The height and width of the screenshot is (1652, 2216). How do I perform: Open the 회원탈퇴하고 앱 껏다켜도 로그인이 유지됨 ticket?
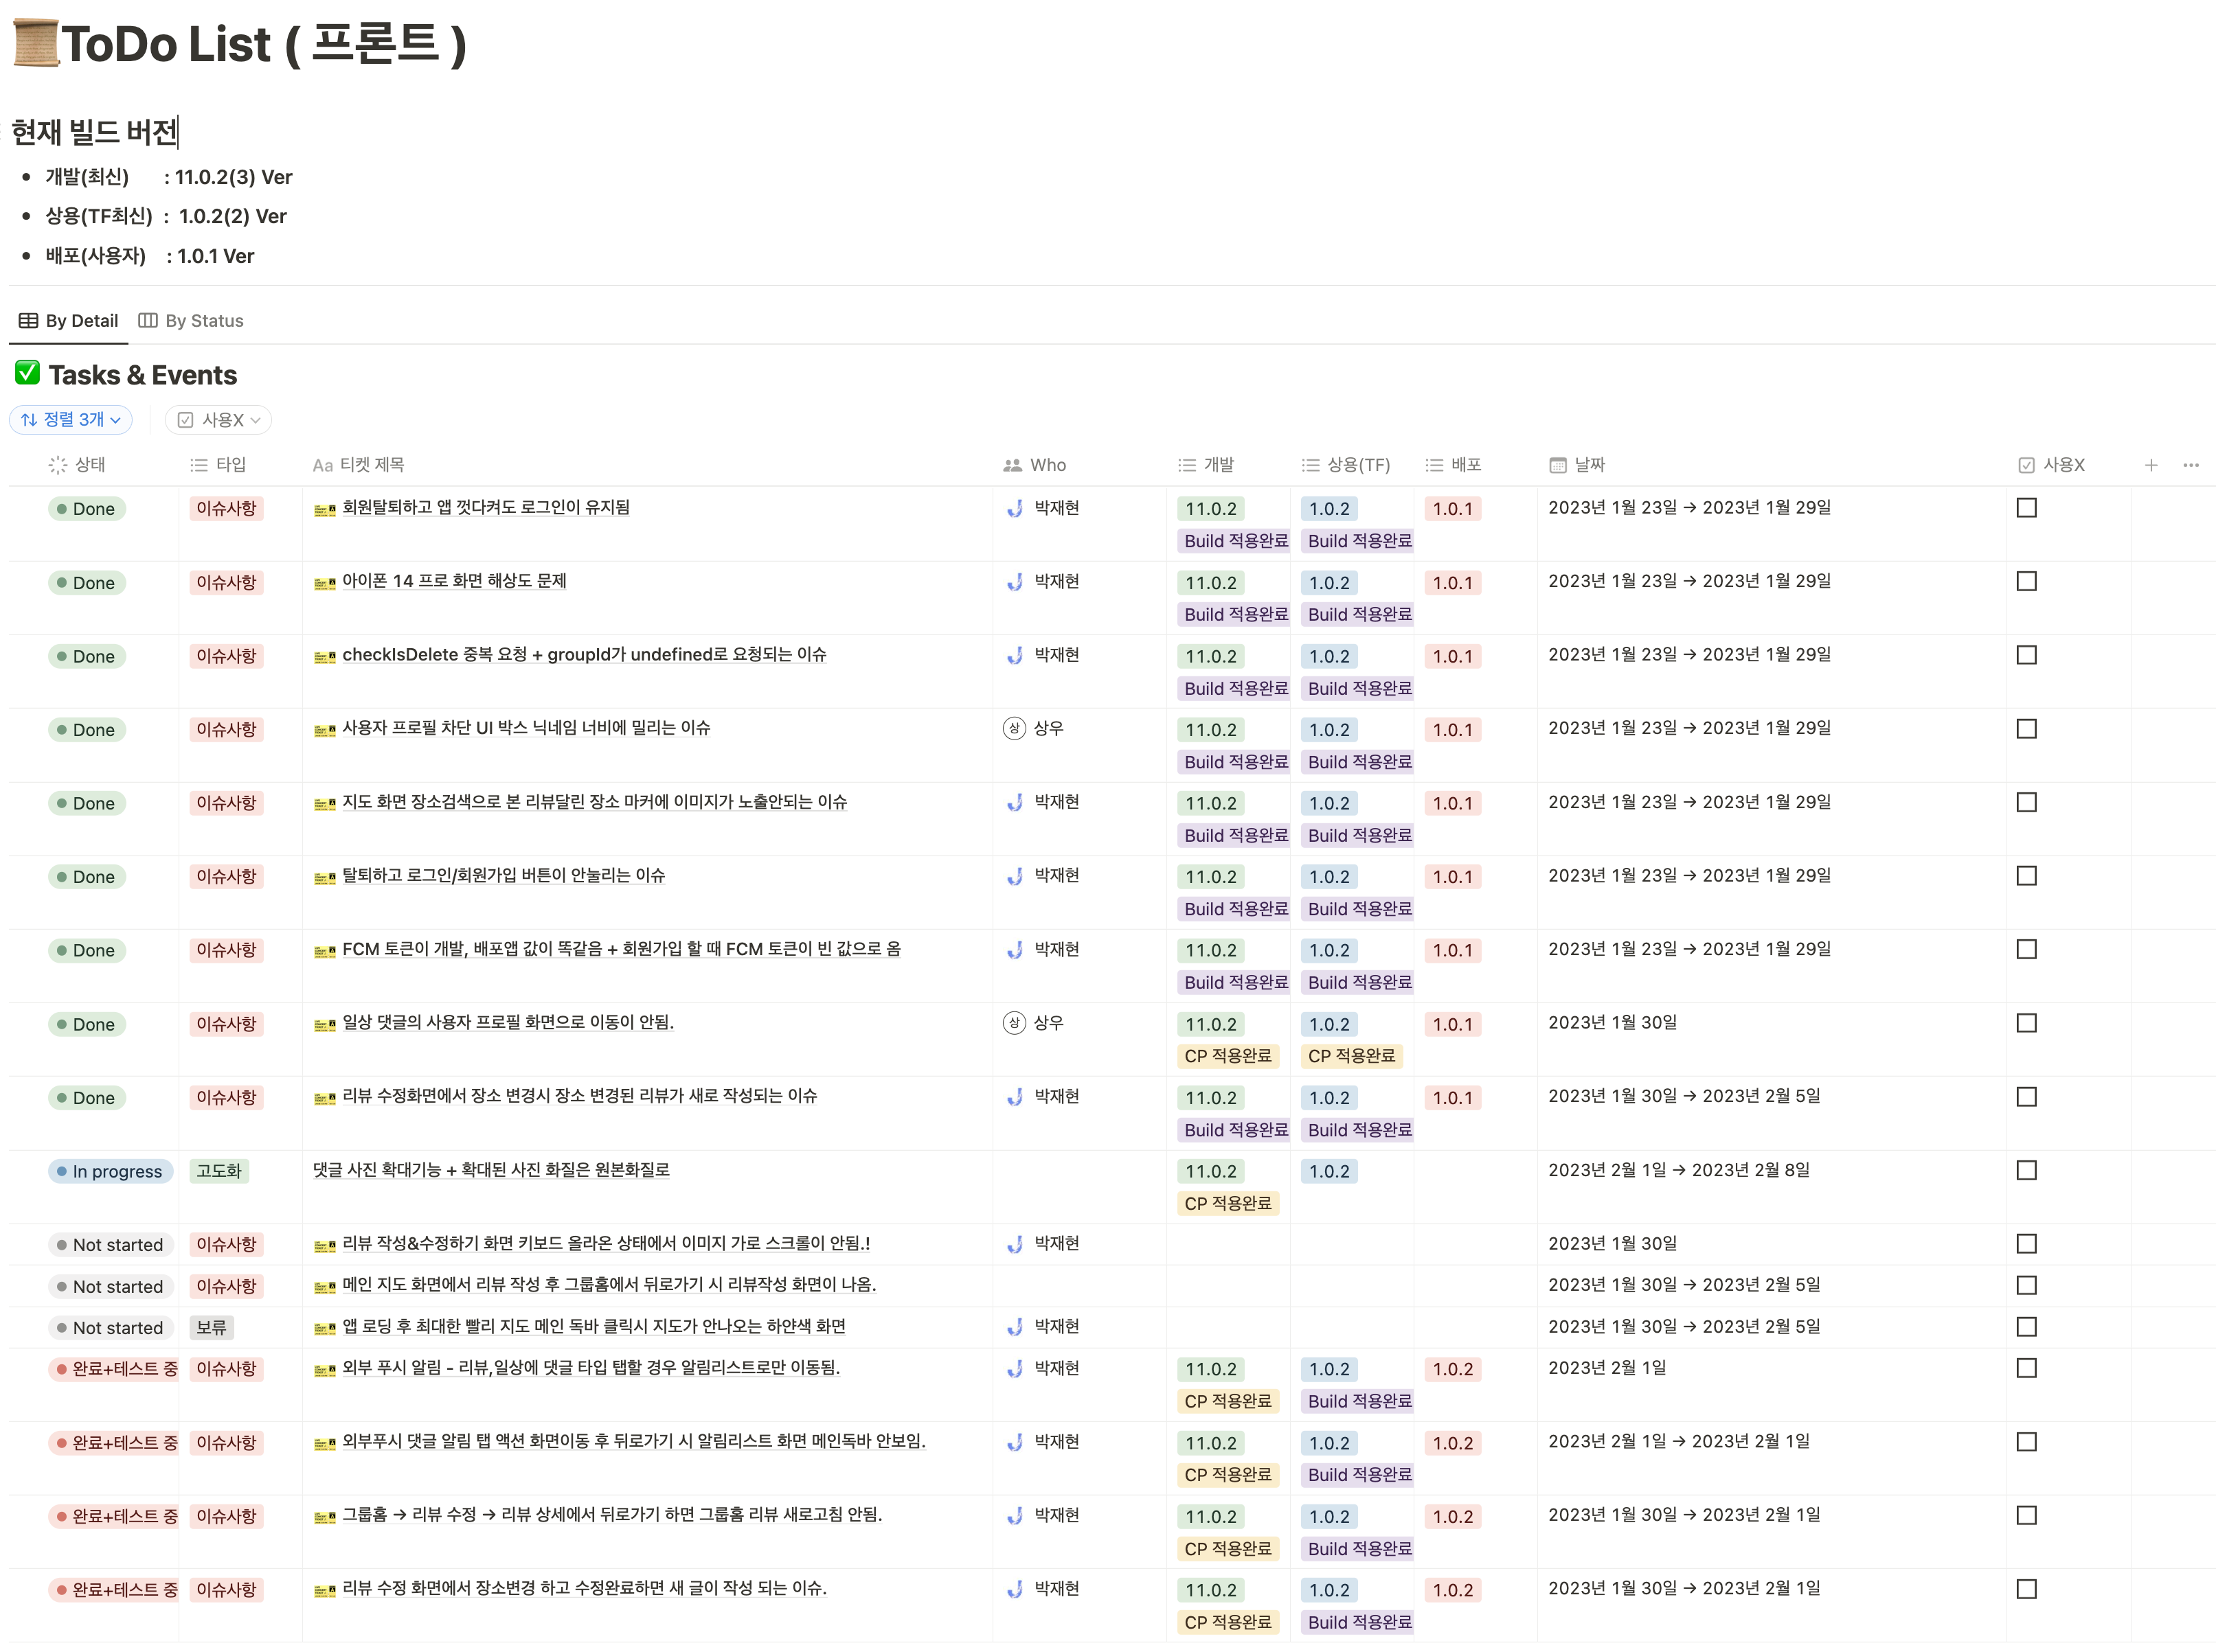pos(485,508)
